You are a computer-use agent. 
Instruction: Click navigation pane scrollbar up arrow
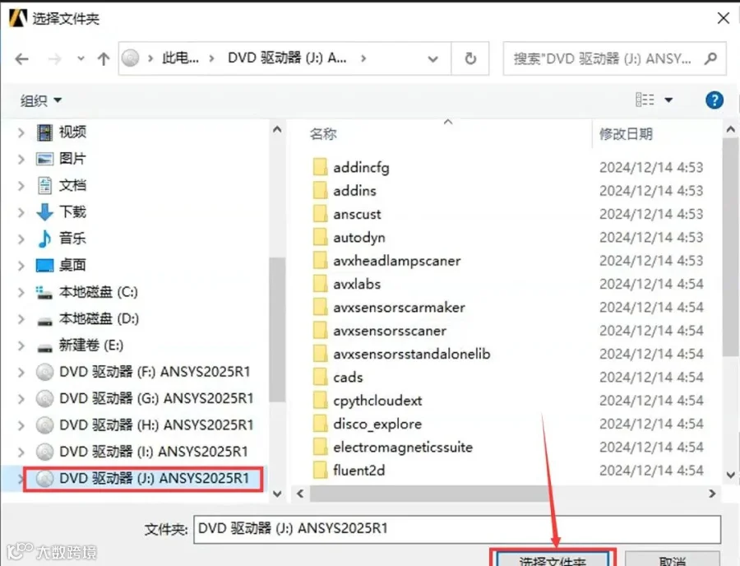pos(277,129)
